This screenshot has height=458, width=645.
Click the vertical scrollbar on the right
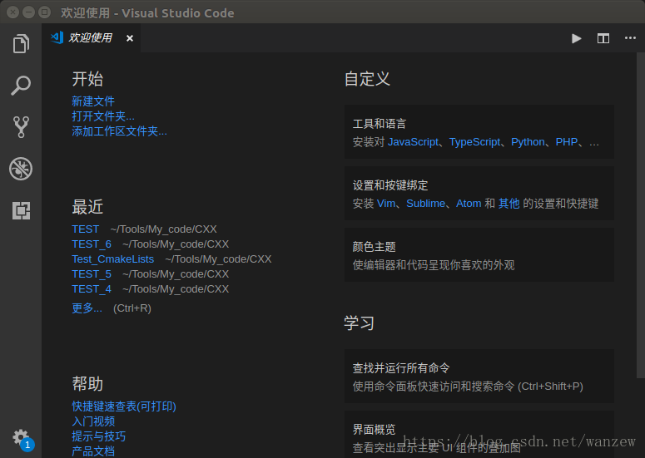click(x=641, y=215)
